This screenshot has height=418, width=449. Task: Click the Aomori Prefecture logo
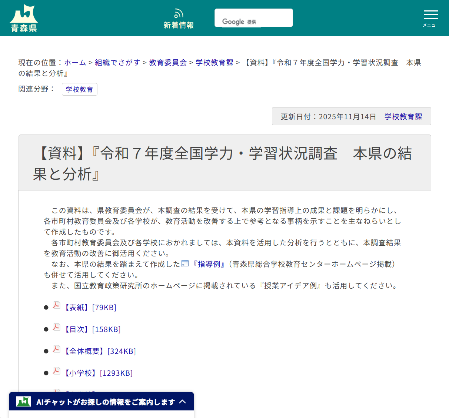coord(24,17)
